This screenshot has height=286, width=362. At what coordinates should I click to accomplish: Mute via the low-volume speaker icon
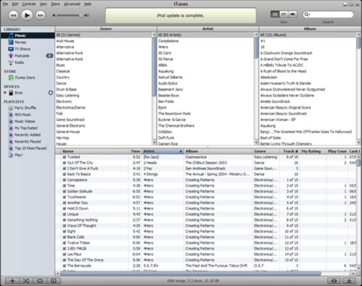pos(54,15)
